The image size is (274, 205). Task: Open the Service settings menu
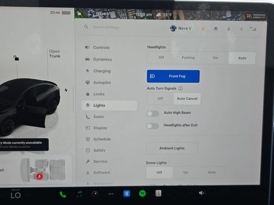[109, 161]
